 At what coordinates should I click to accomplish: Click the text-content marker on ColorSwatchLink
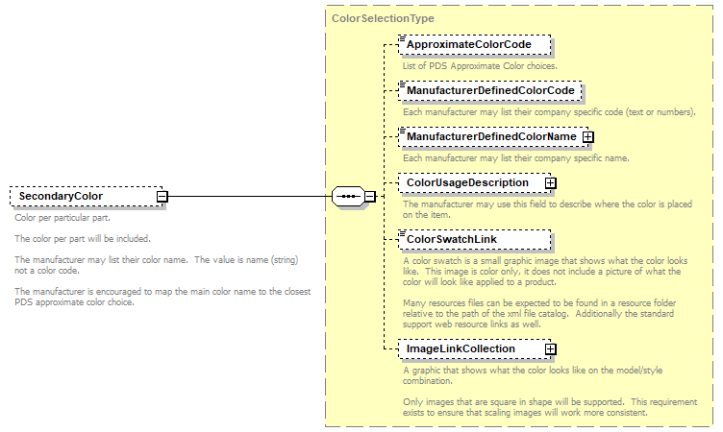[403, 232]
